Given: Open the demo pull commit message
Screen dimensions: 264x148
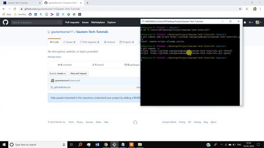Looking at the screenshot, I should [x=75, y=81].
